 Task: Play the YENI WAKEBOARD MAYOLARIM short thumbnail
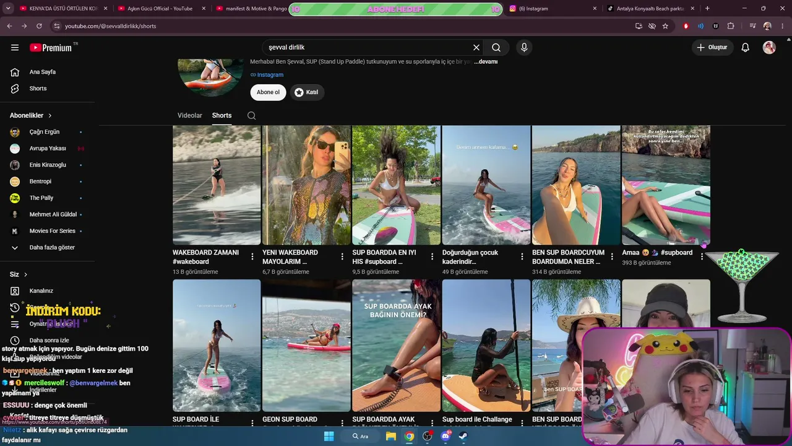306,185
